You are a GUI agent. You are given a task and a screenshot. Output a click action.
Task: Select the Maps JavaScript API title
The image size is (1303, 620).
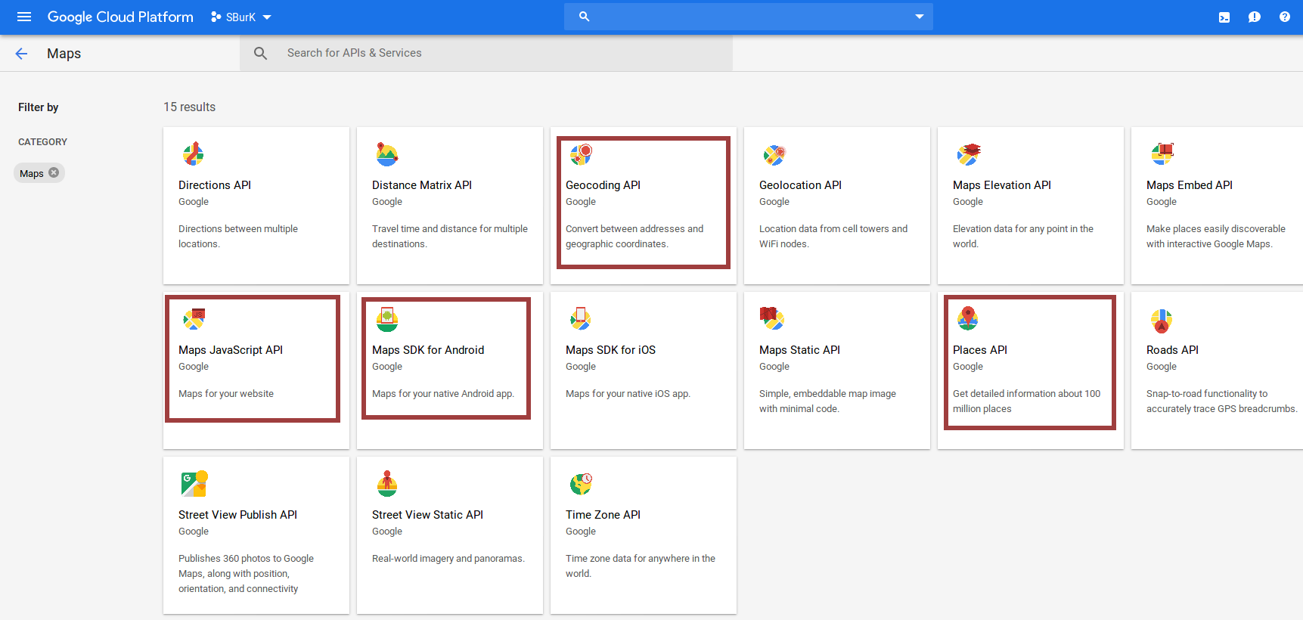(231, 350)
